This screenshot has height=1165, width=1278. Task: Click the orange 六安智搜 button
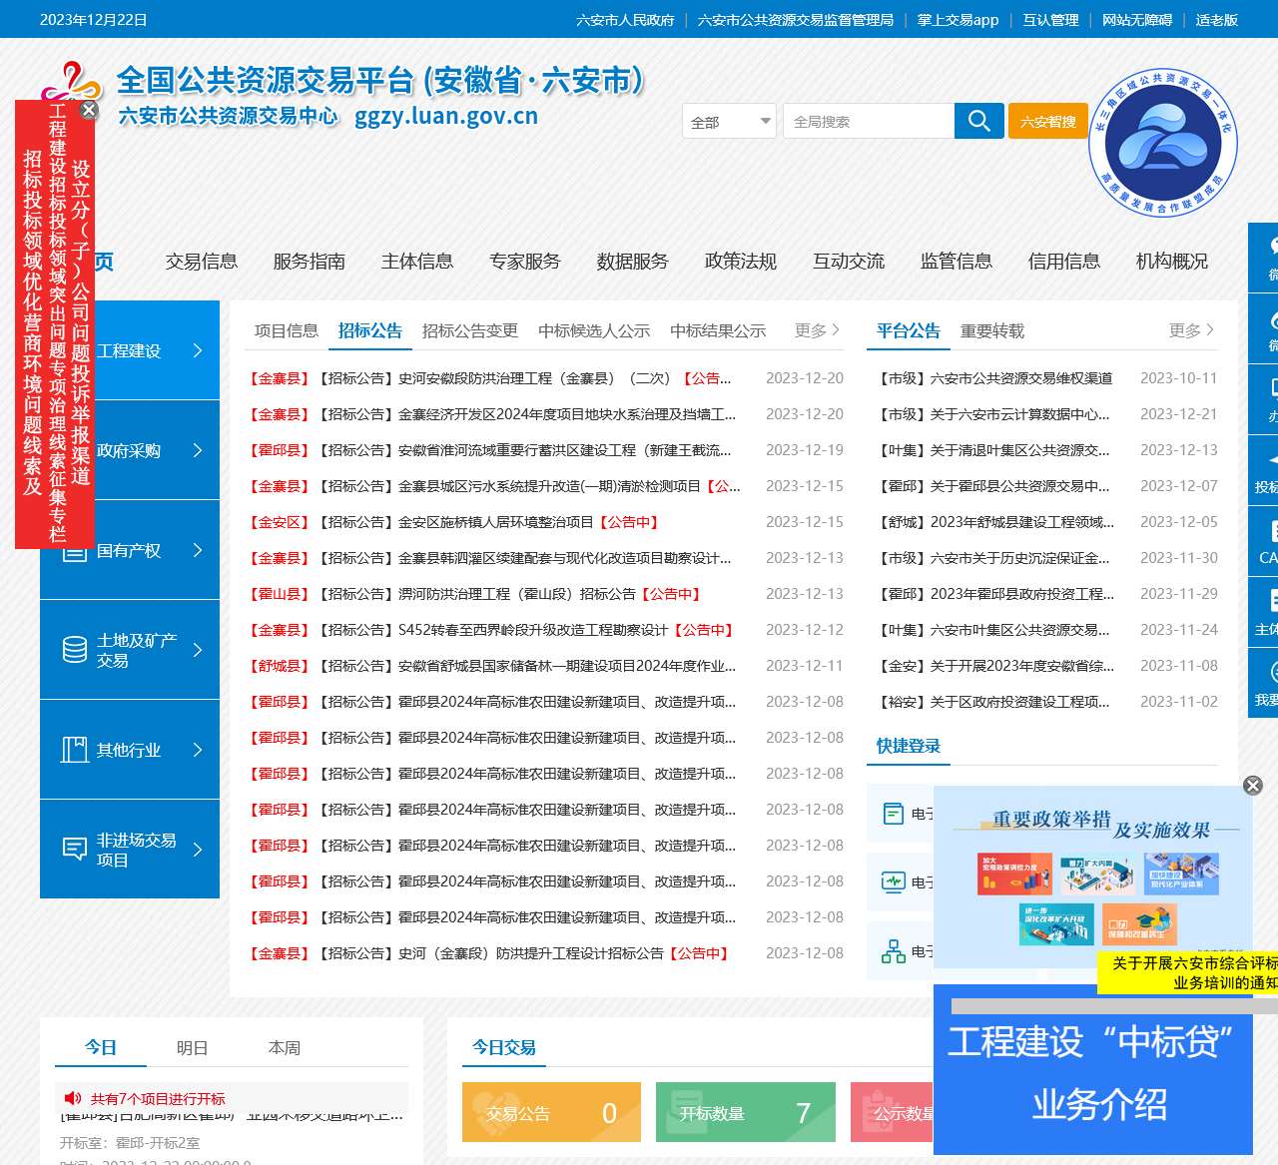[1047, 121]
